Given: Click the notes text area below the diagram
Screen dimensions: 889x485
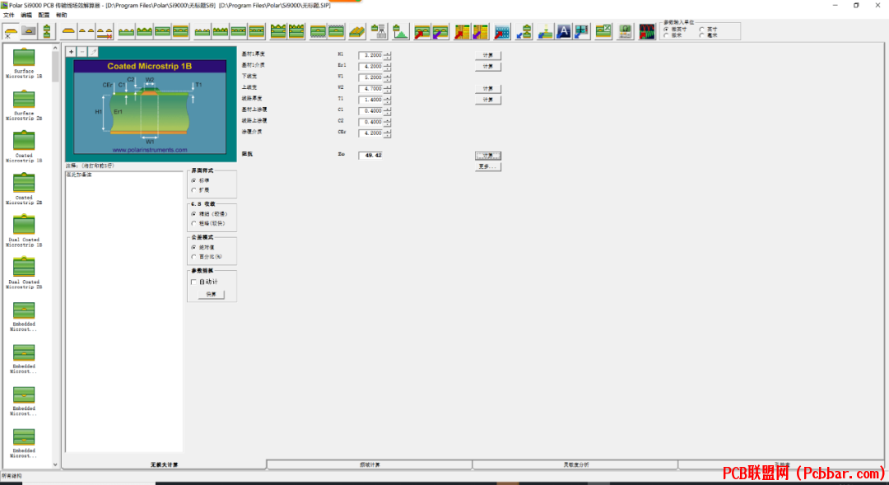Looking at the screenshot, I should [x=123, y=311].
